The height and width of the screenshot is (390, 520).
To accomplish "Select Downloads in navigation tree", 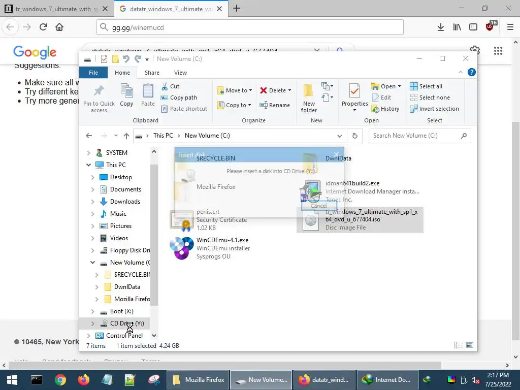I will [125, 202].
